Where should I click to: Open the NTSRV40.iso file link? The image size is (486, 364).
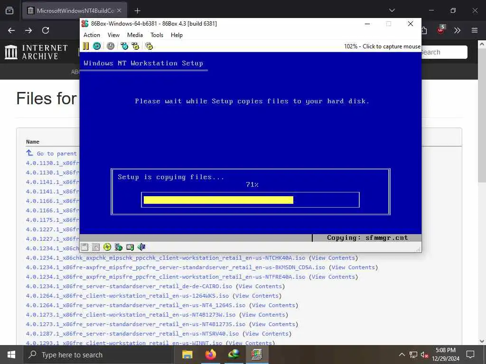click(132, 334)
